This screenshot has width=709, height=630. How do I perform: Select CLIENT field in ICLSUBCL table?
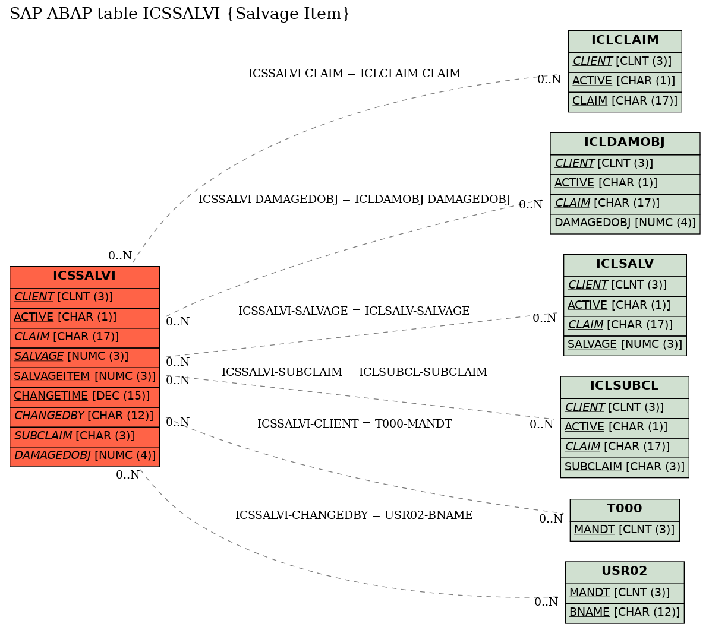625,407
